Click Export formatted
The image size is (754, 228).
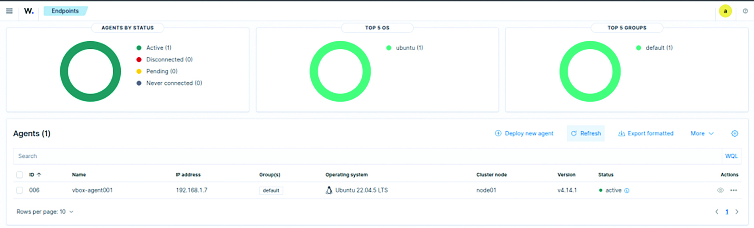(x=646, y=134)
